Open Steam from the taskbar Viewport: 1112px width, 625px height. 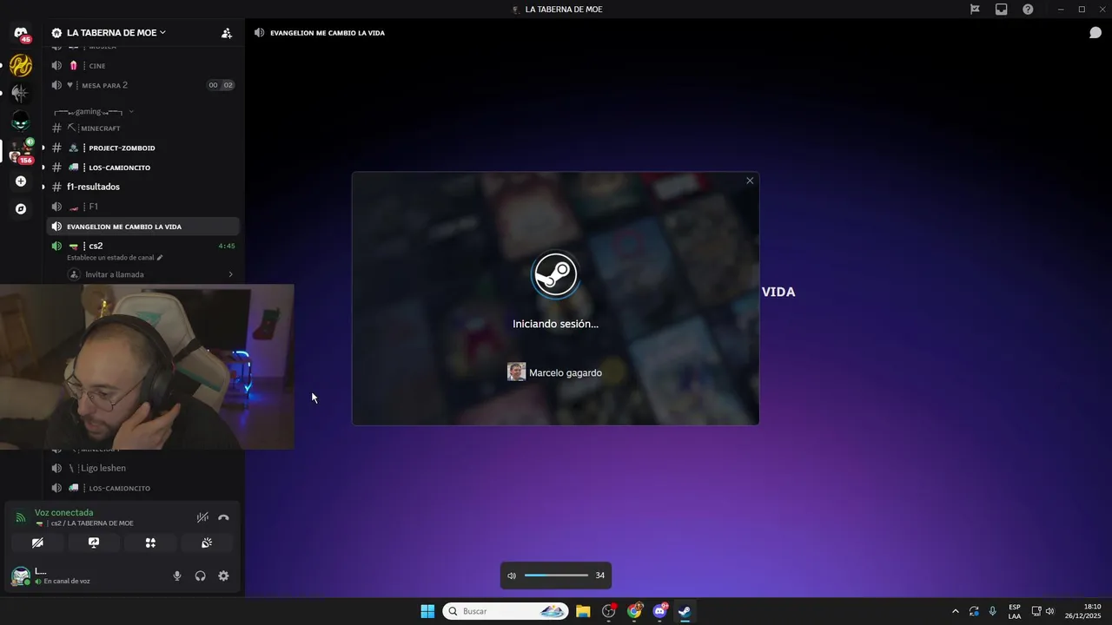[x=685, y=611]
